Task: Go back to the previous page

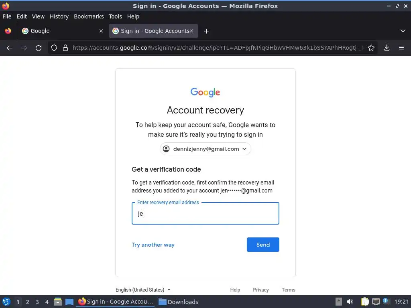Action: pyautogui.click(x=10, y=48)
